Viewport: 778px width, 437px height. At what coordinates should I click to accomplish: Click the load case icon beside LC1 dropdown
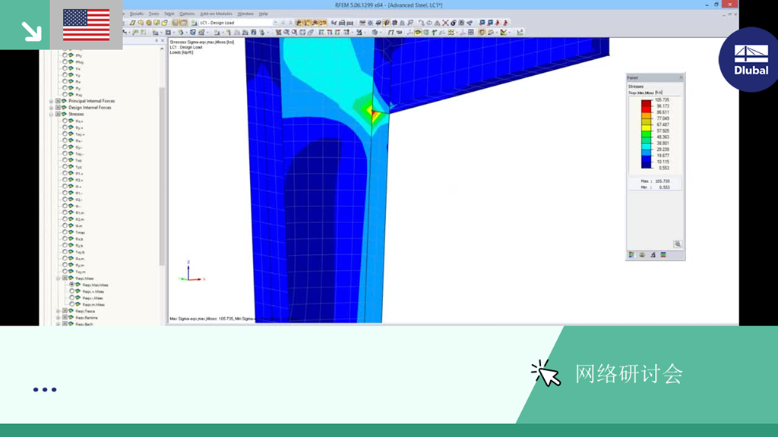pyautogui.click(x=194, y=23)
